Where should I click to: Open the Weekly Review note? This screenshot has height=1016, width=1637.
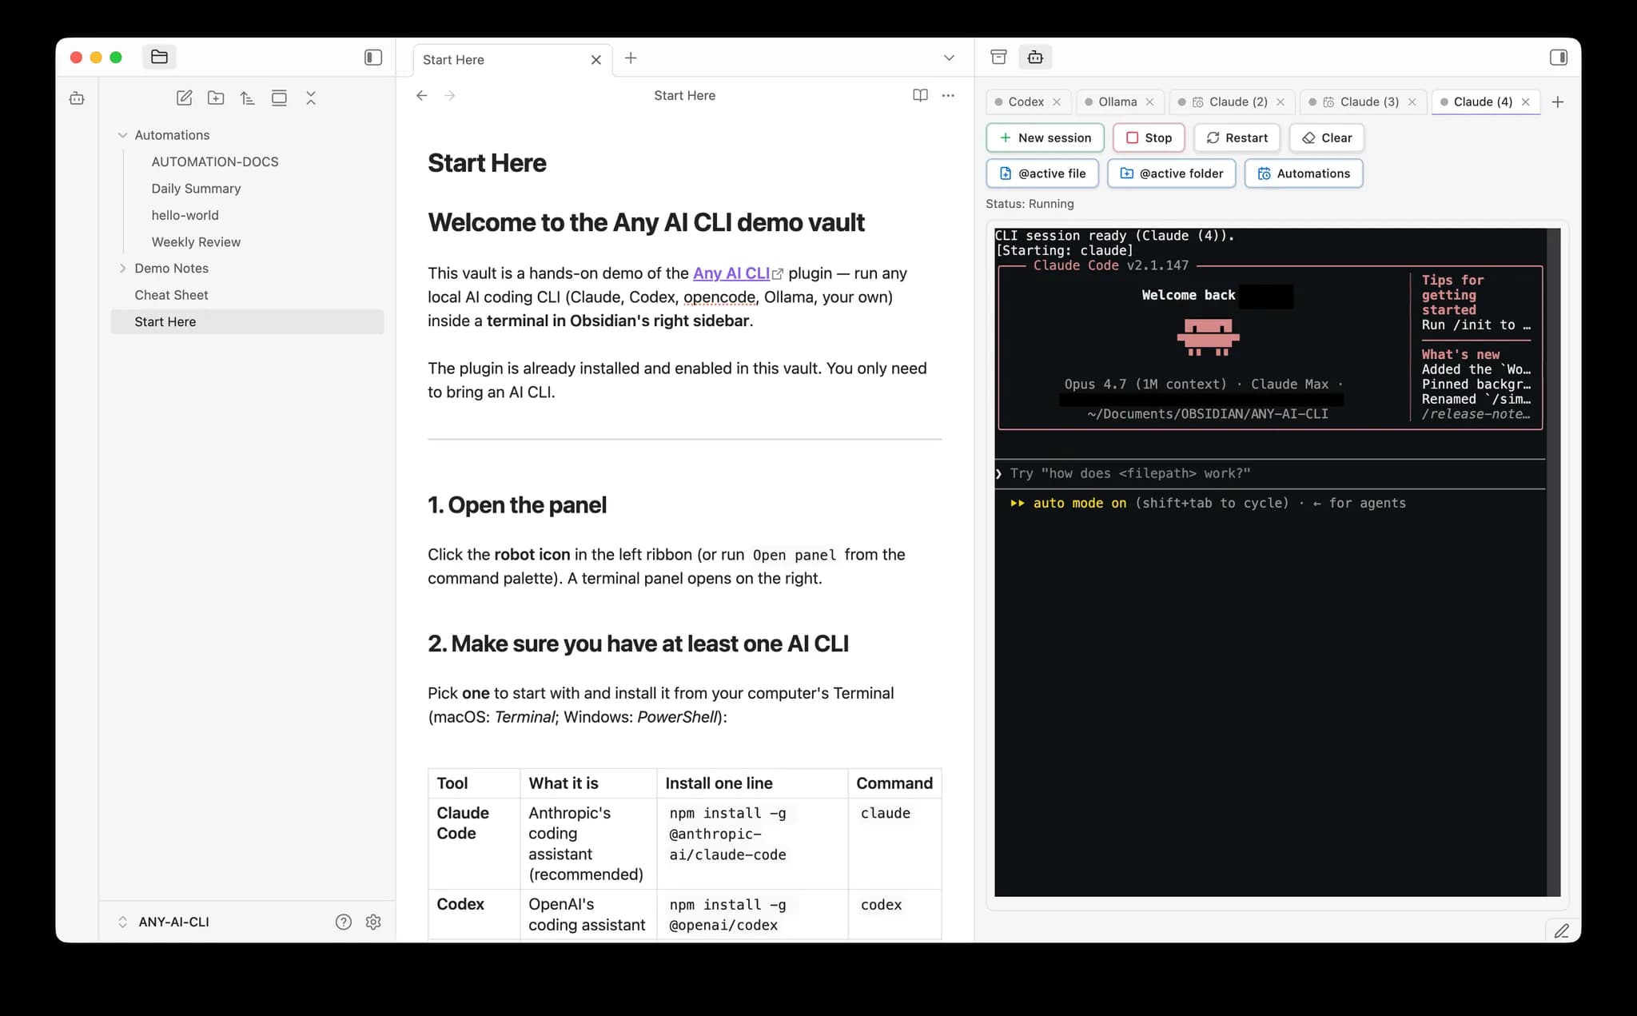pos(196,242)
